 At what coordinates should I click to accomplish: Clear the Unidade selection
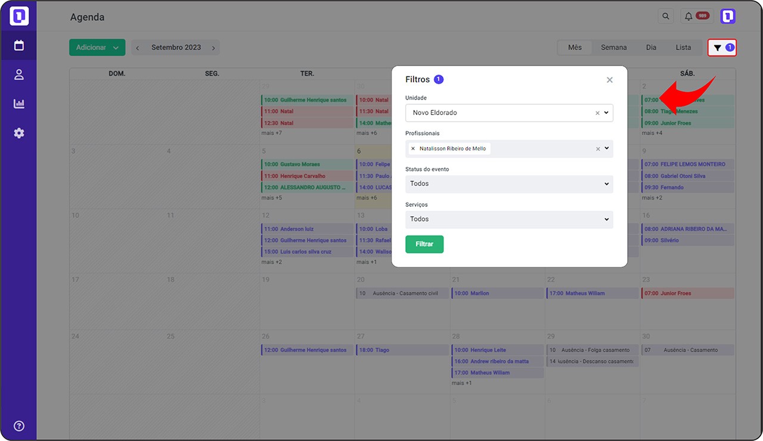coord(597,113)
